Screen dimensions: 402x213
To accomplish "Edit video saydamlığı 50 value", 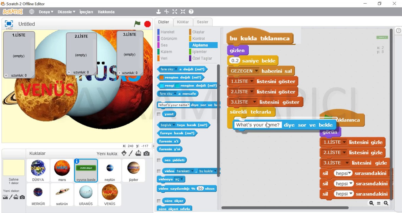I will [200, 188].
